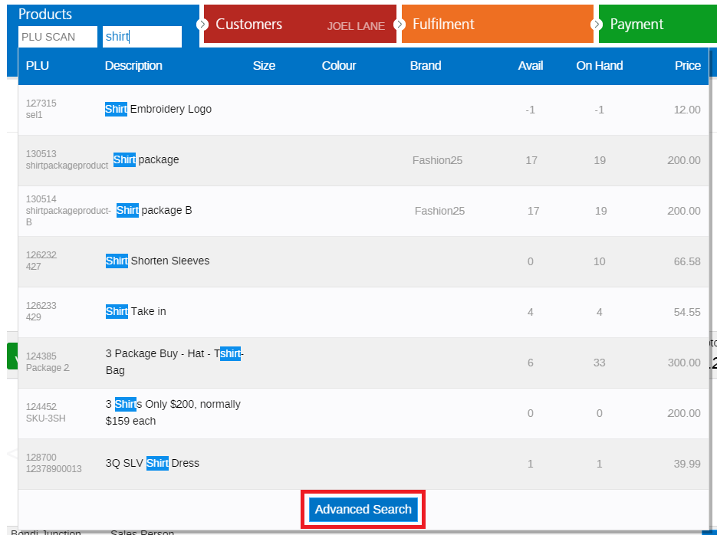Click price 39.99
Viewport: 717px width, 535px height.
coord(687,464)
